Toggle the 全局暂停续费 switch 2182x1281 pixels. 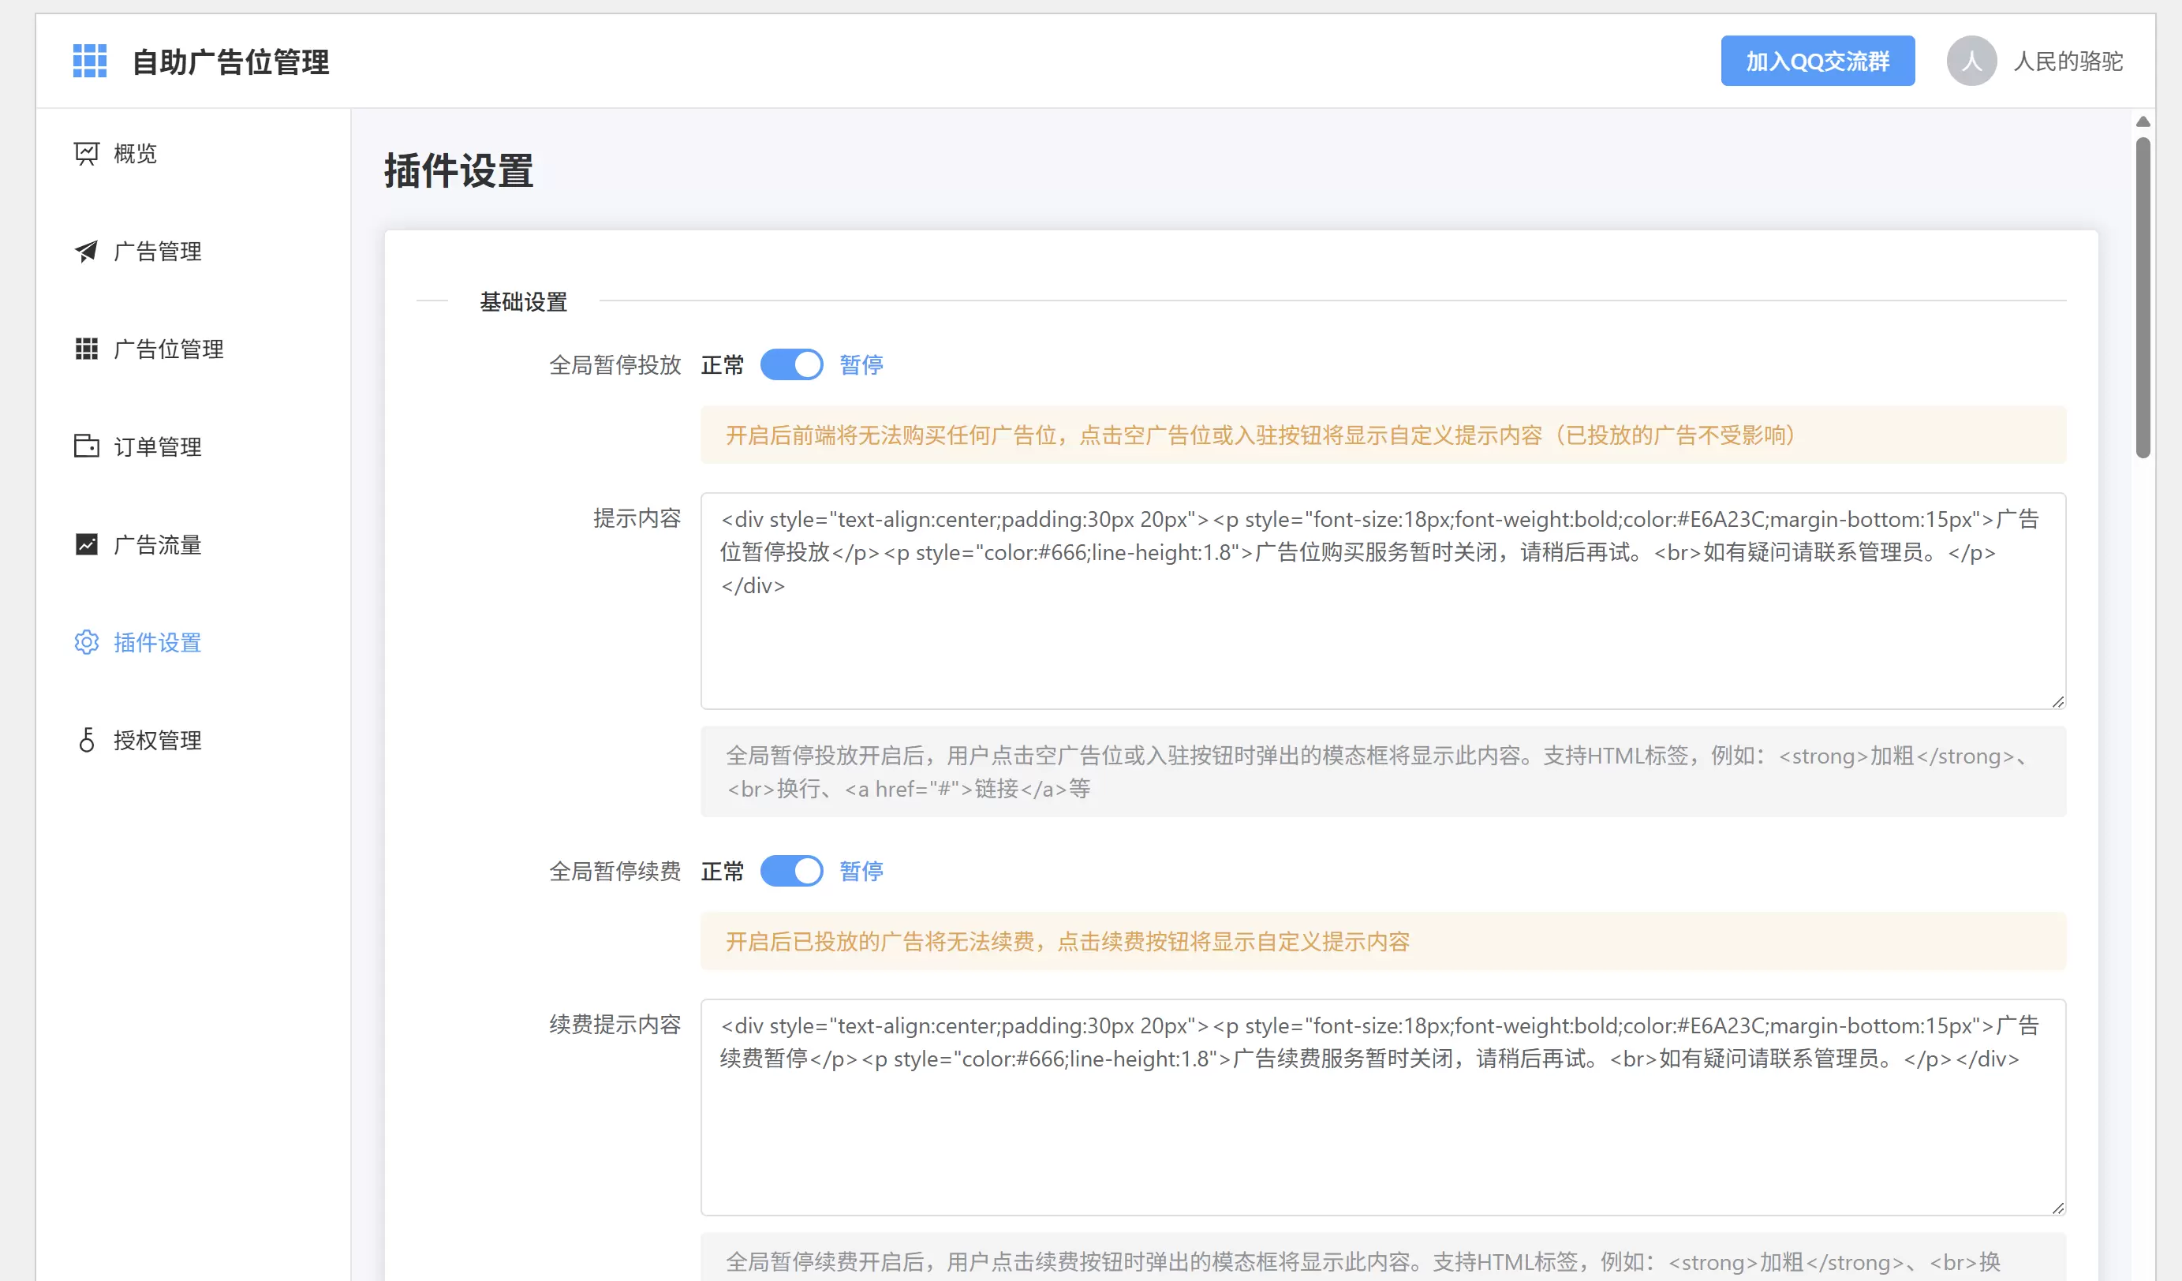pyautogui.click(x=791, y=872)
